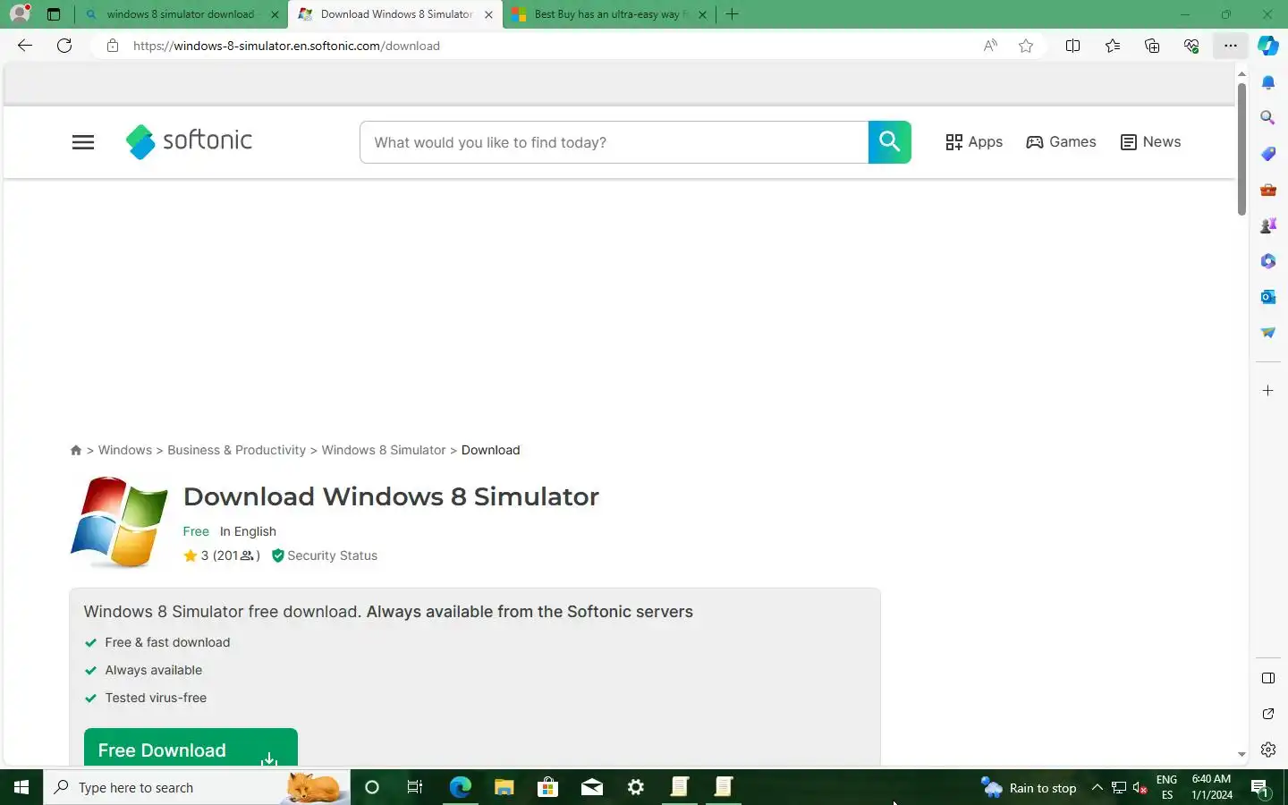Viewport: 1288px width, 805px height.
Task: Go to Windows 8 Simulator breadcrumb link
Action: pyautogui.click(x=384, y=450)
